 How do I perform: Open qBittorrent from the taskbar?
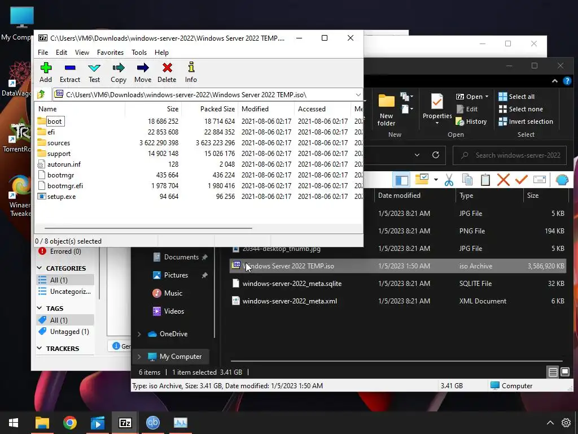point(152,423)
